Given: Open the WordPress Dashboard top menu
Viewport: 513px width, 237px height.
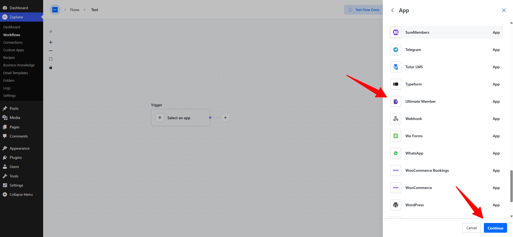Looking at the screenshot, I should pos(22,8).
